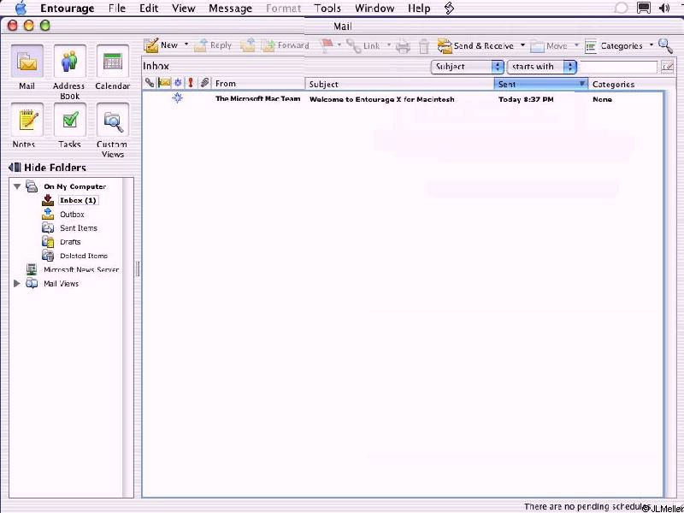This screenshot has width=684, height=513.
Task: Sort by the message status envelope column
Action: 164,83
